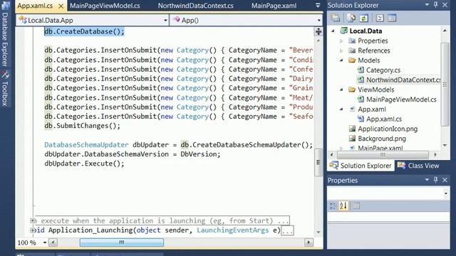The image size is (456, 256).
Task: Expand the Application_Launching method outline
Action: coord(33,230)
